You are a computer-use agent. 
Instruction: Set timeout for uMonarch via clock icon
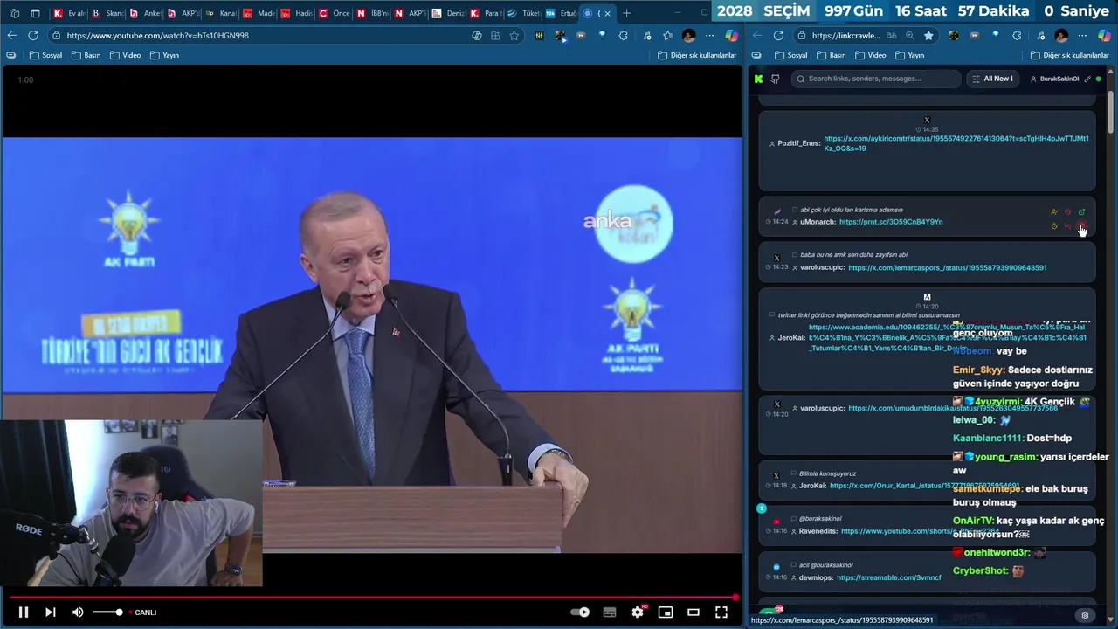tap(1054, 226)
